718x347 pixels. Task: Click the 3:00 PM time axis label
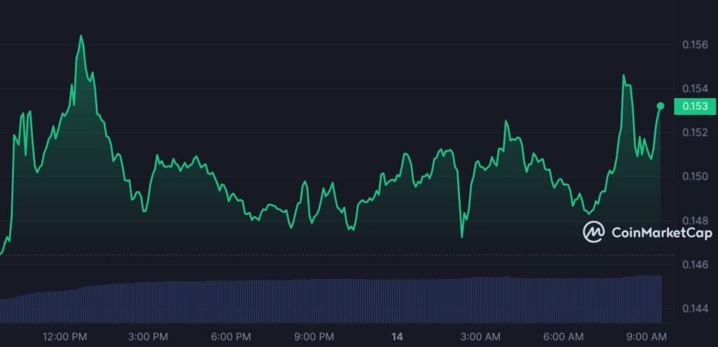[x=147, y=337]
